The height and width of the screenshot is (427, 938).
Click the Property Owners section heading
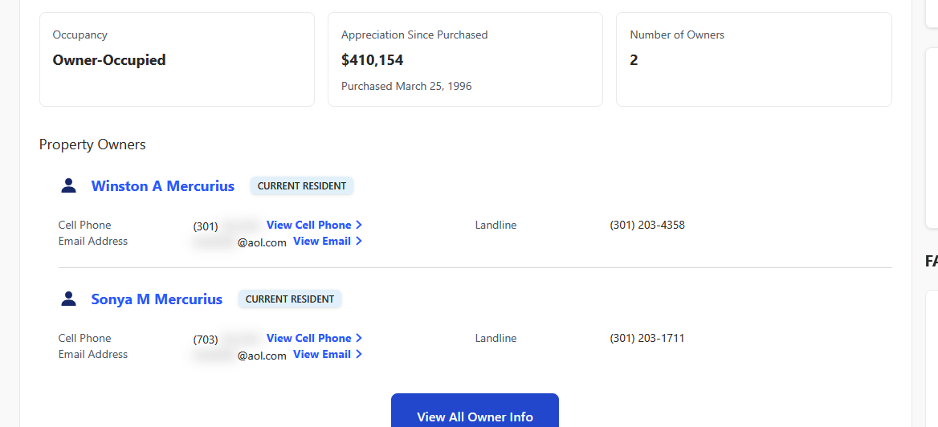pos(92,144)
